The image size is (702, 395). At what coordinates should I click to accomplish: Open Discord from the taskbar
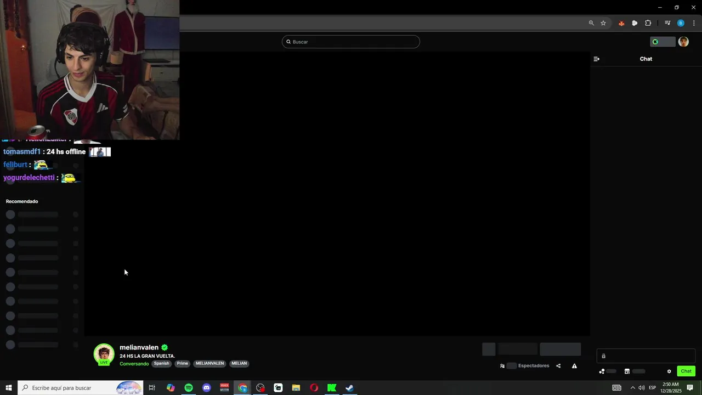207,388
